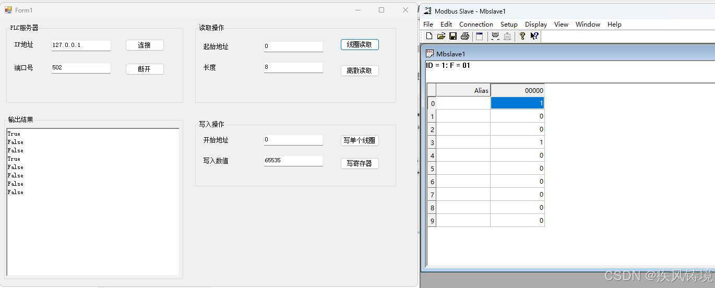
Task: Click the 离散读取 read discrete button
Action: pos(360,70)
